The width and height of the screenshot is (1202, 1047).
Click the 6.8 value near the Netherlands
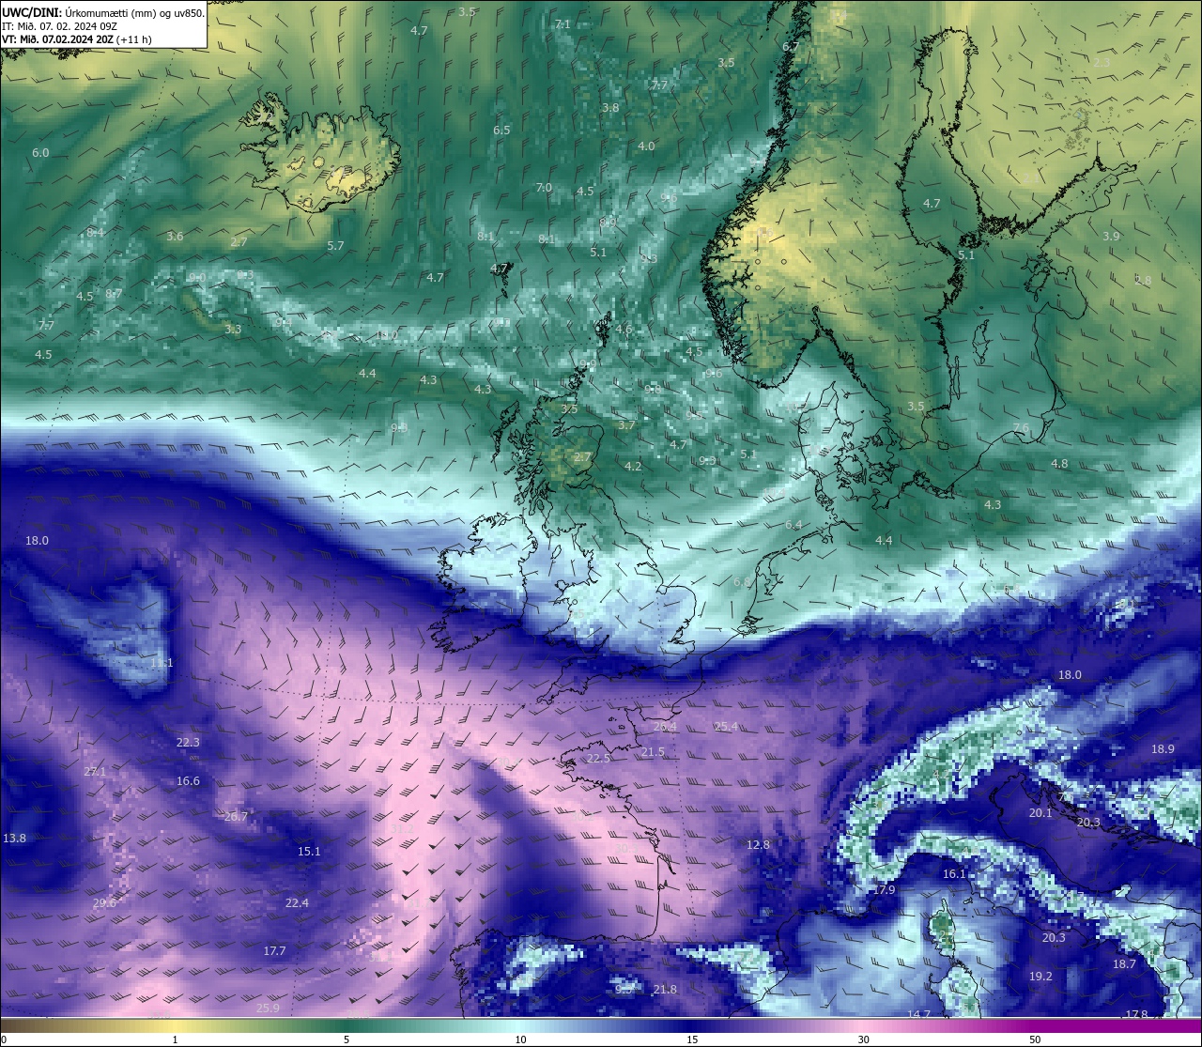click(x=742, y=582)
